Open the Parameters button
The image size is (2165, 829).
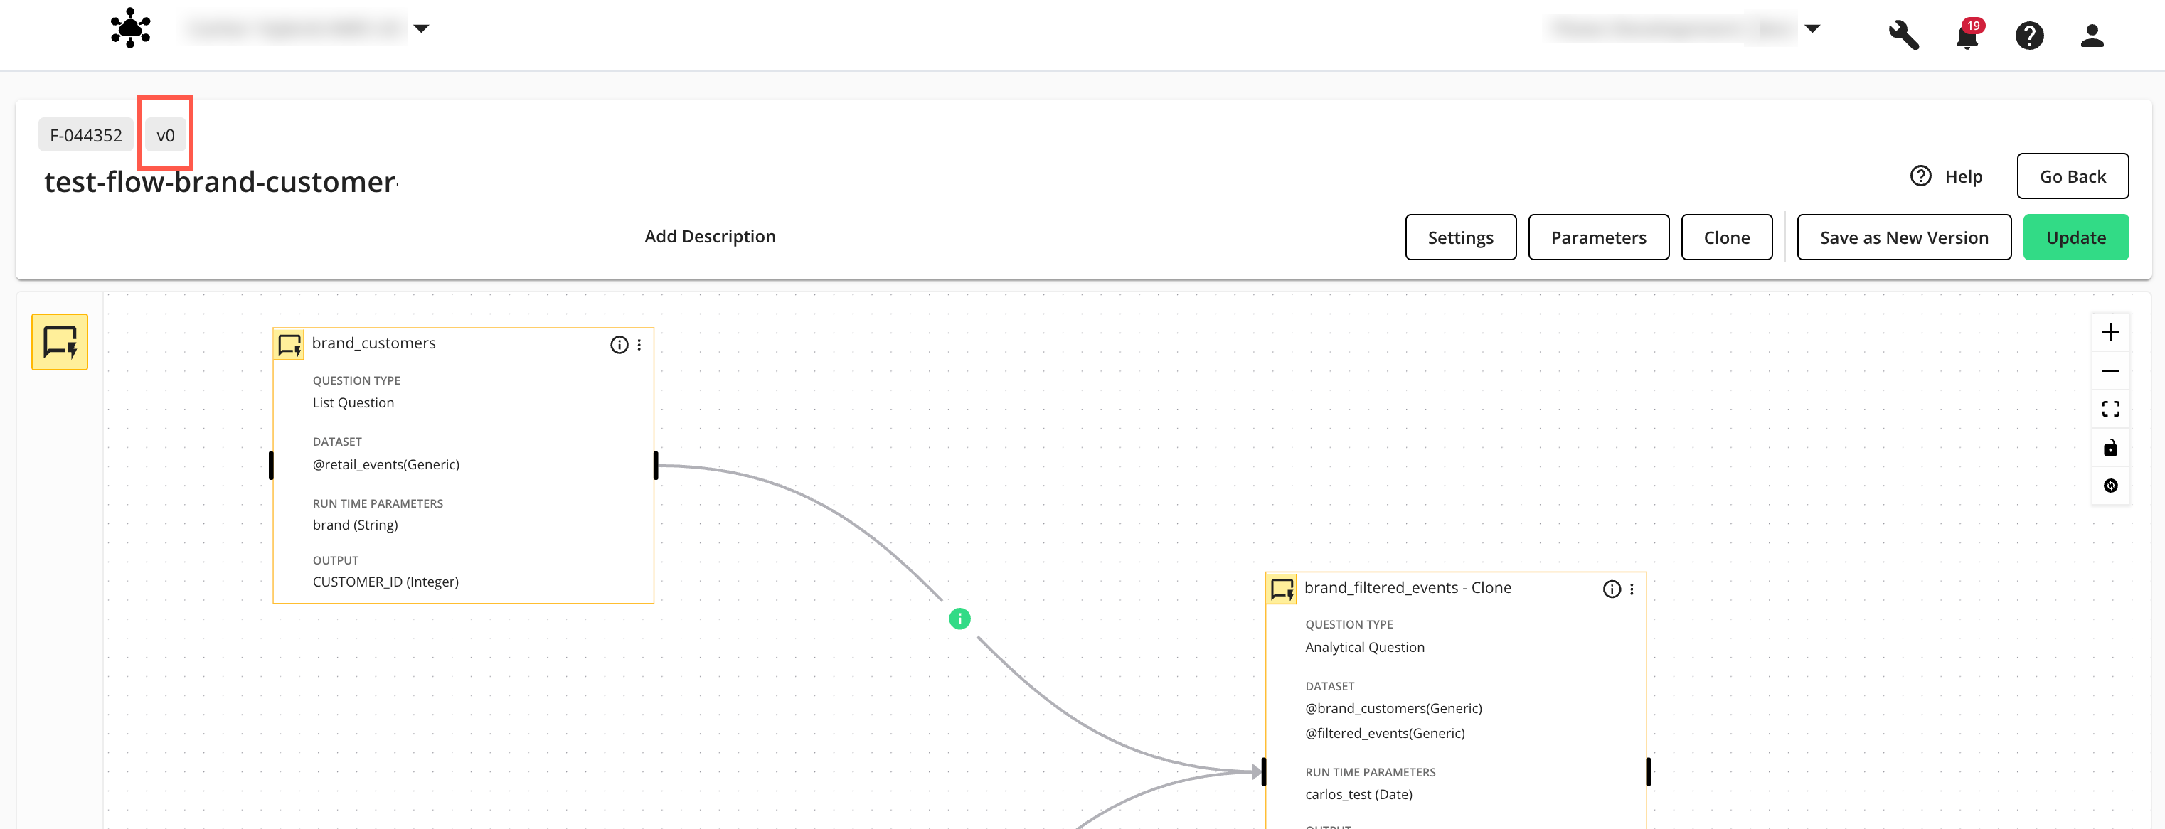1597,237
